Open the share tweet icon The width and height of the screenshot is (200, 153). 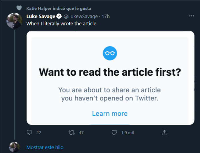(x=164, y=132)
